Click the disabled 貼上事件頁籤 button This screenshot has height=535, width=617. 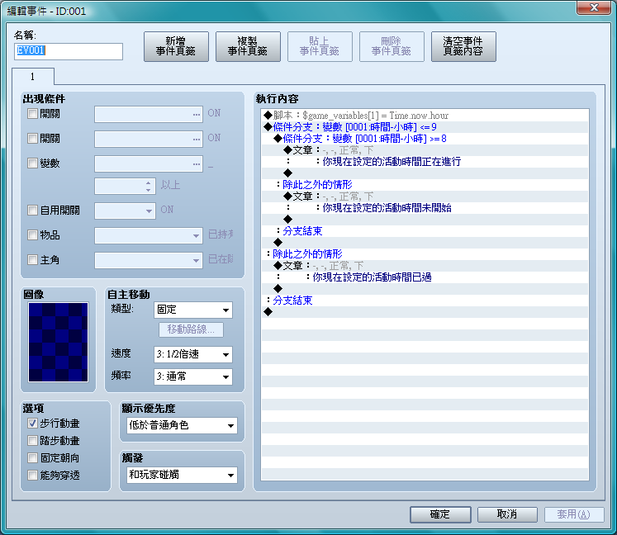tap(320, 46)
